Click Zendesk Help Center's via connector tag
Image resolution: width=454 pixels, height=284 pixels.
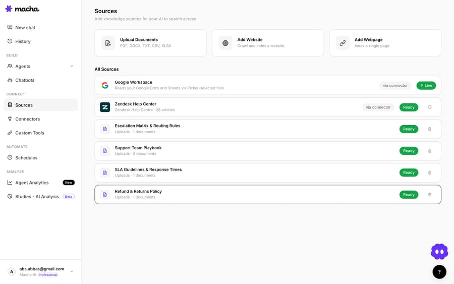point(378,107)
